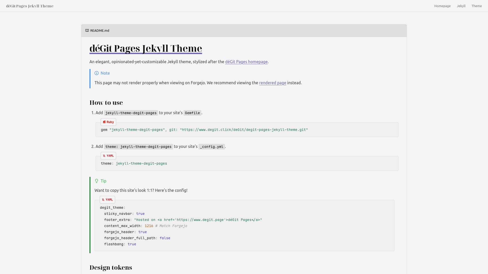
Task: Click the sticky_navbar: true line
Action: click(x=124, y=214)
